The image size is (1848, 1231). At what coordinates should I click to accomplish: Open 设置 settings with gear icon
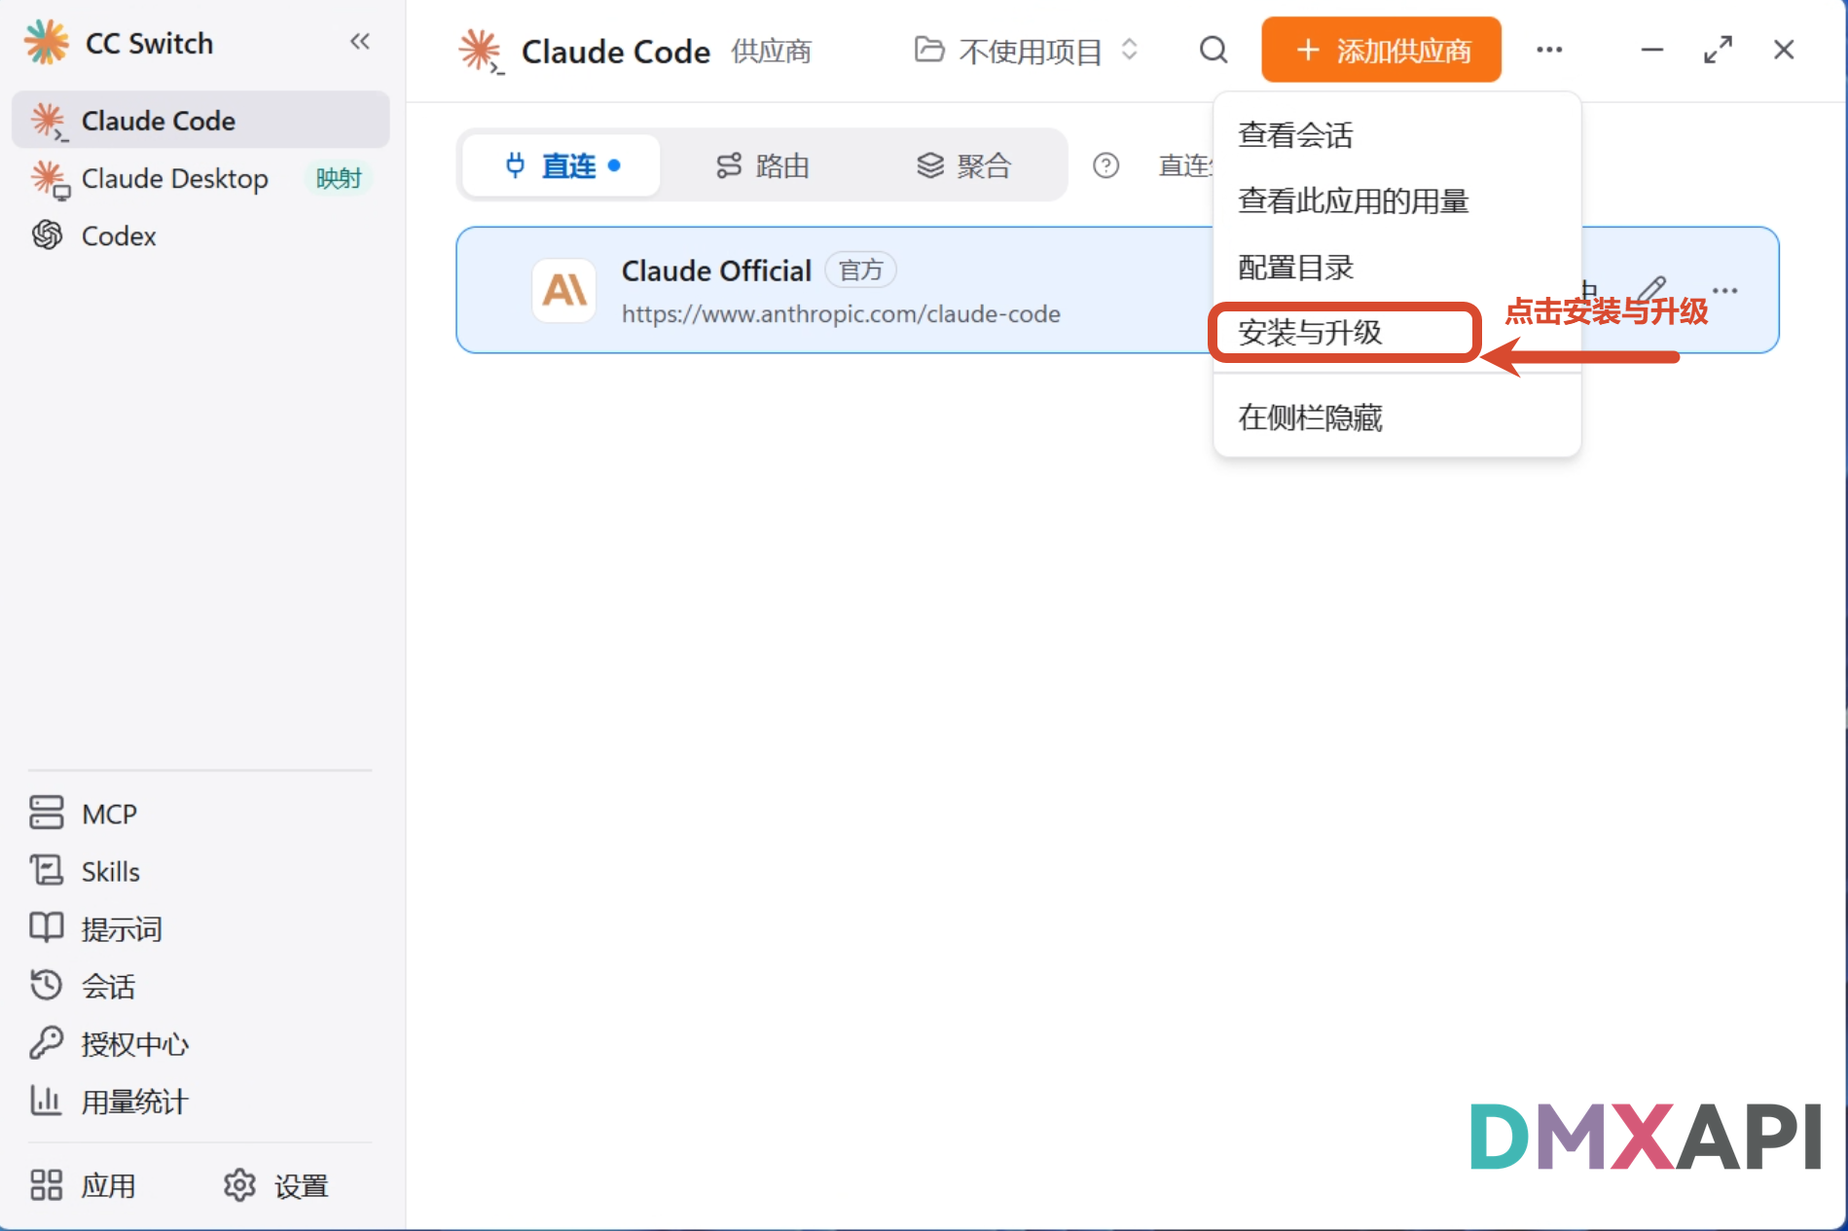click(277, 1185)
